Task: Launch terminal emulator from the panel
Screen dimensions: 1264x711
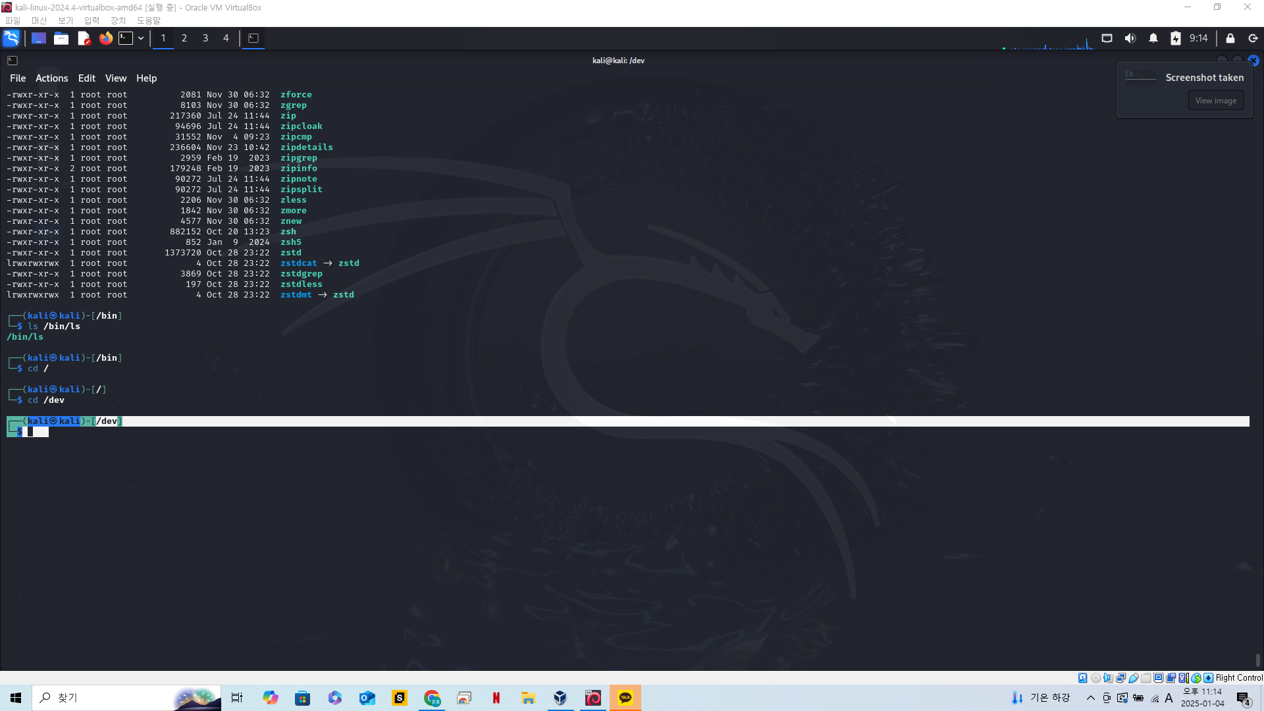Action: tap(126, 38)
